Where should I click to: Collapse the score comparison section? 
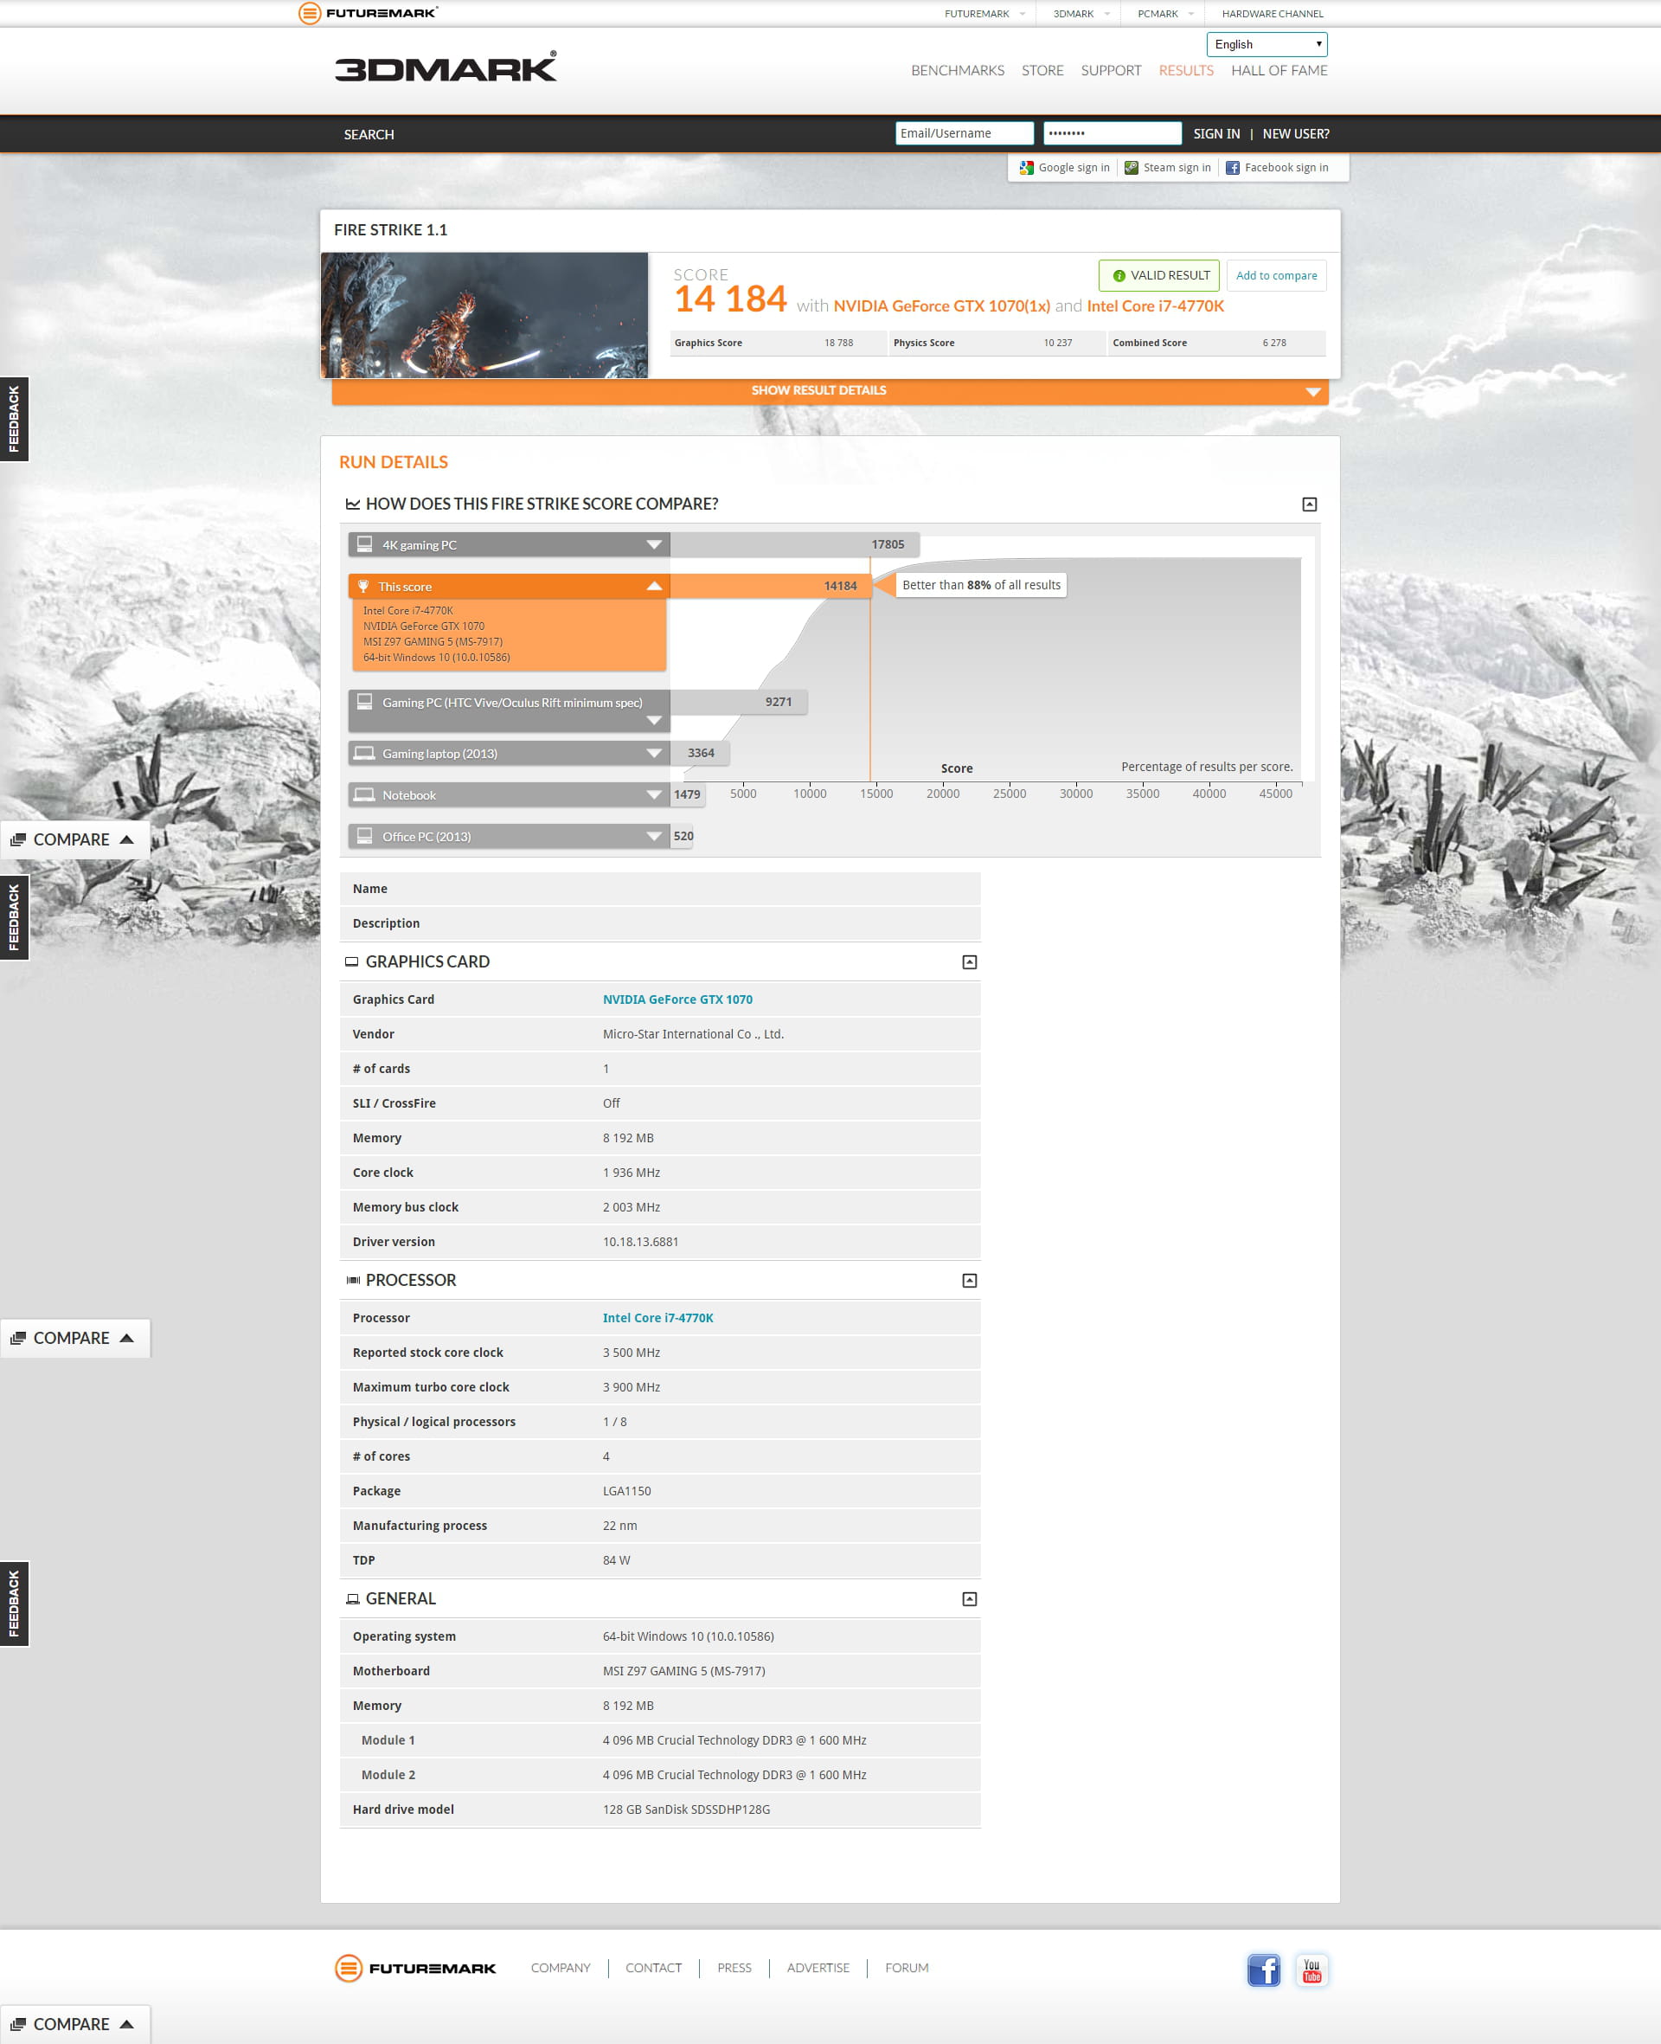tap(1309, 505)
